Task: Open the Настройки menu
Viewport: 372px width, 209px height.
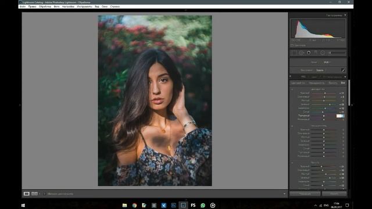Action: click(x=68, y=6)
